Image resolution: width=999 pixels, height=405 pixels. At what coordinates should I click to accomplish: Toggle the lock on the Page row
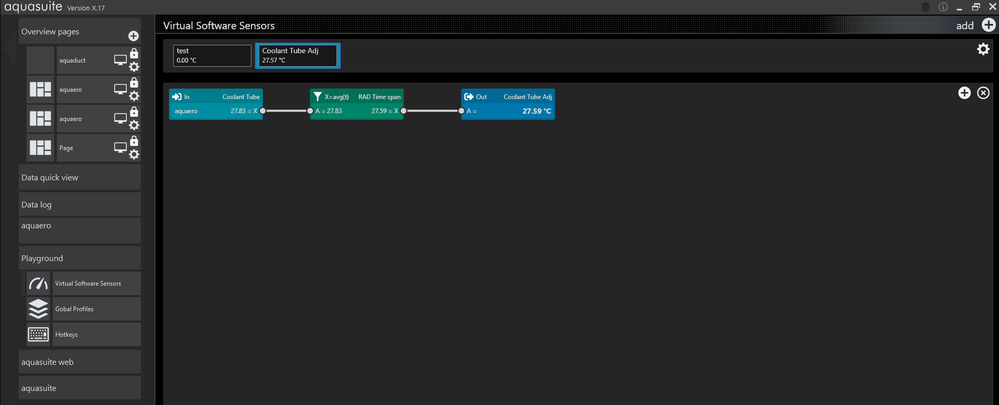click(134, 141)
